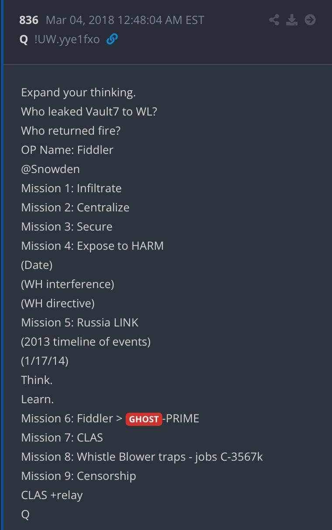Select the Q author name
The width and height of the screenshot is (332, 530).
[x=24, y=40]
